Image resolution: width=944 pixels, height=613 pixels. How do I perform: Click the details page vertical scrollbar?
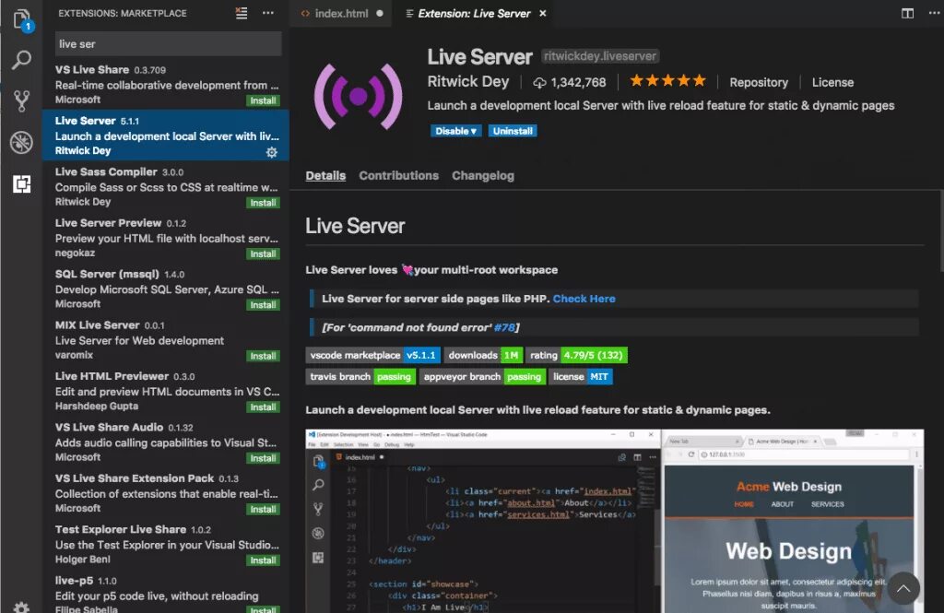[941, 231]
